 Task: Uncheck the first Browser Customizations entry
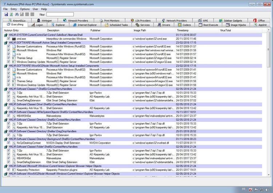pyautogui.click(x=8, y=46)
